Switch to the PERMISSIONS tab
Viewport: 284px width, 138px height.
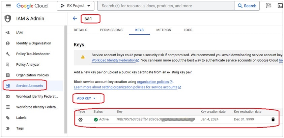(111, 30)
